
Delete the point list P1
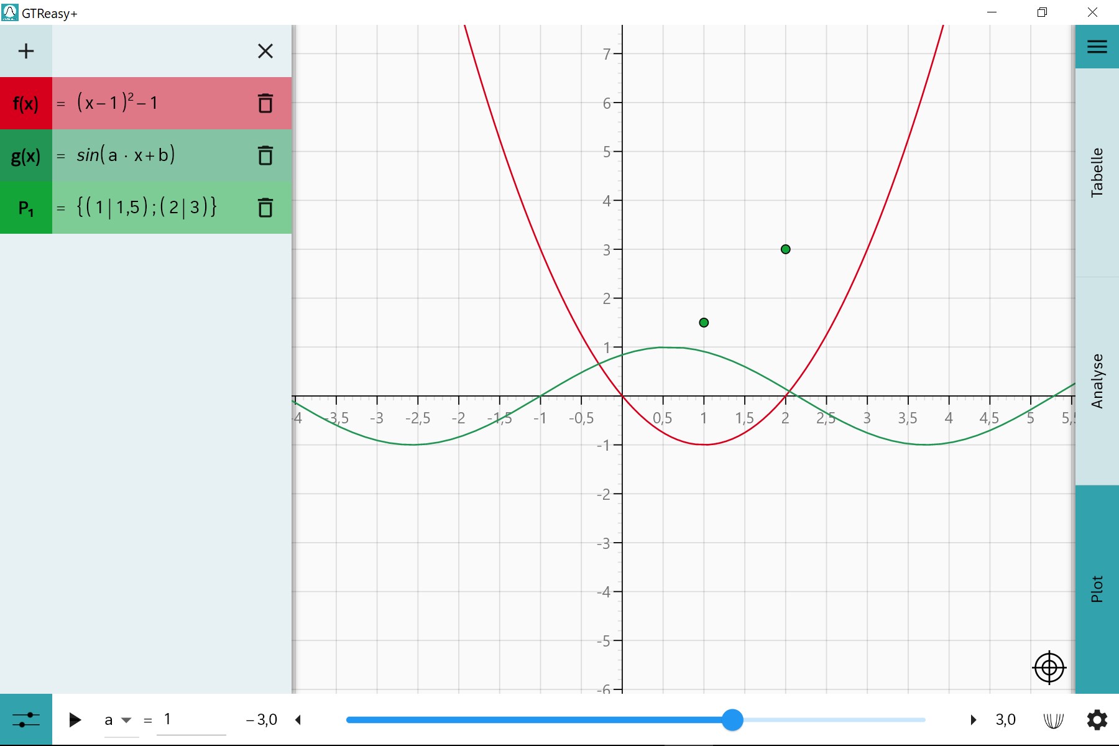(265, 208)
